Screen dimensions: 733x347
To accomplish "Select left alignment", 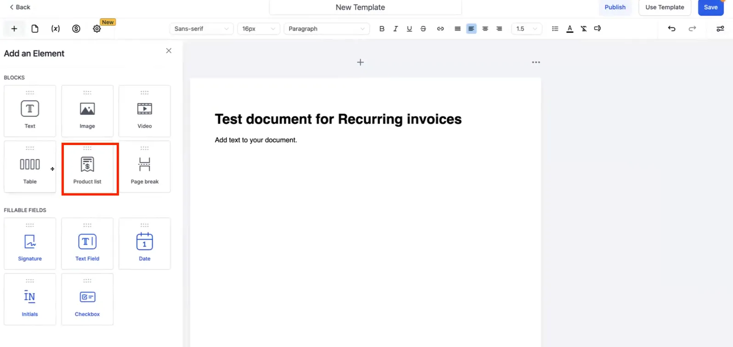I will 471,28.
